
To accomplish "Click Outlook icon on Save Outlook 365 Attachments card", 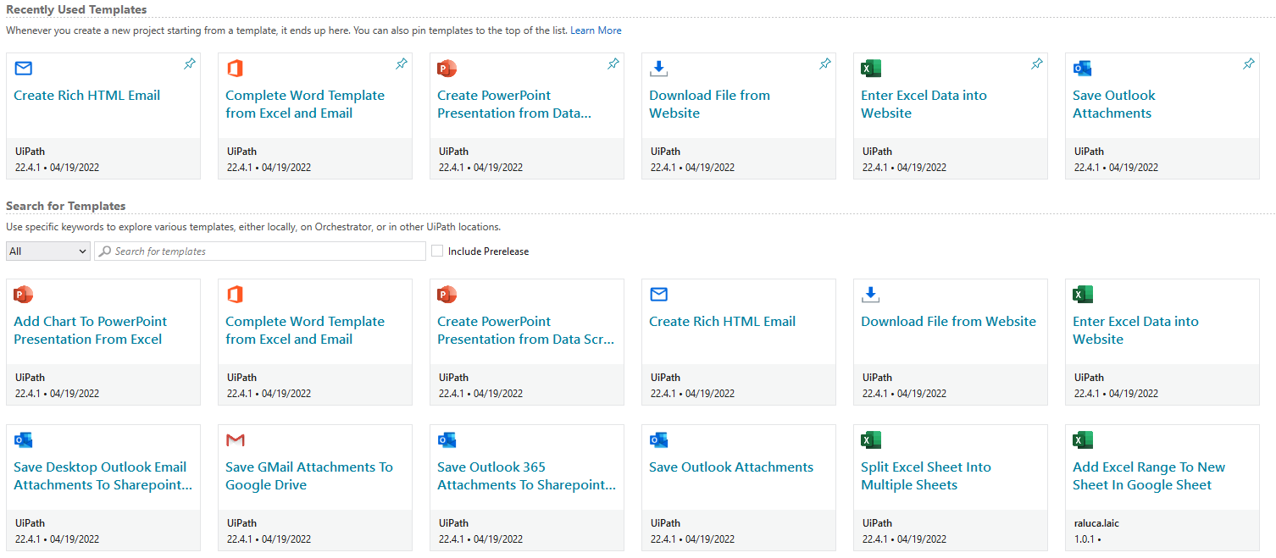I will pos(447,440).
